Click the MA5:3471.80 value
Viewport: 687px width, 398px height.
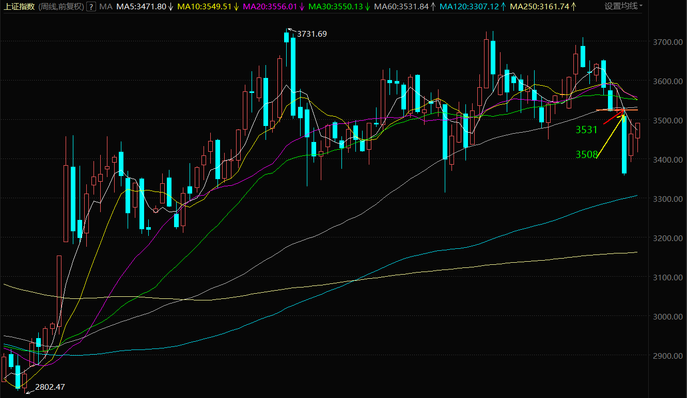tap(141, 7)
